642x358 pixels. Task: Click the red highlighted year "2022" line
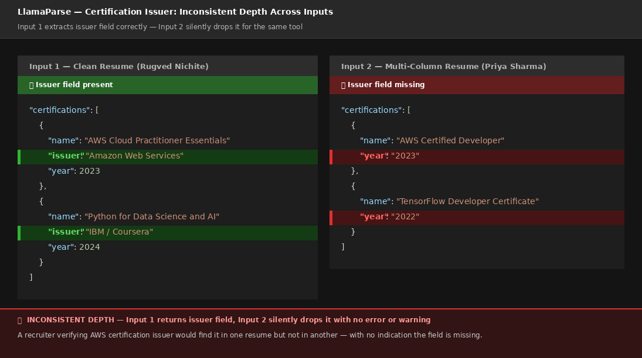click(x=477, y=218)
